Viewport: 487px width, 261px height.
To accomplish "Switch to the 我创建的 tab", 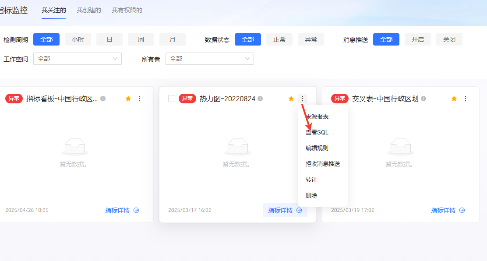I will pos(89,10).
